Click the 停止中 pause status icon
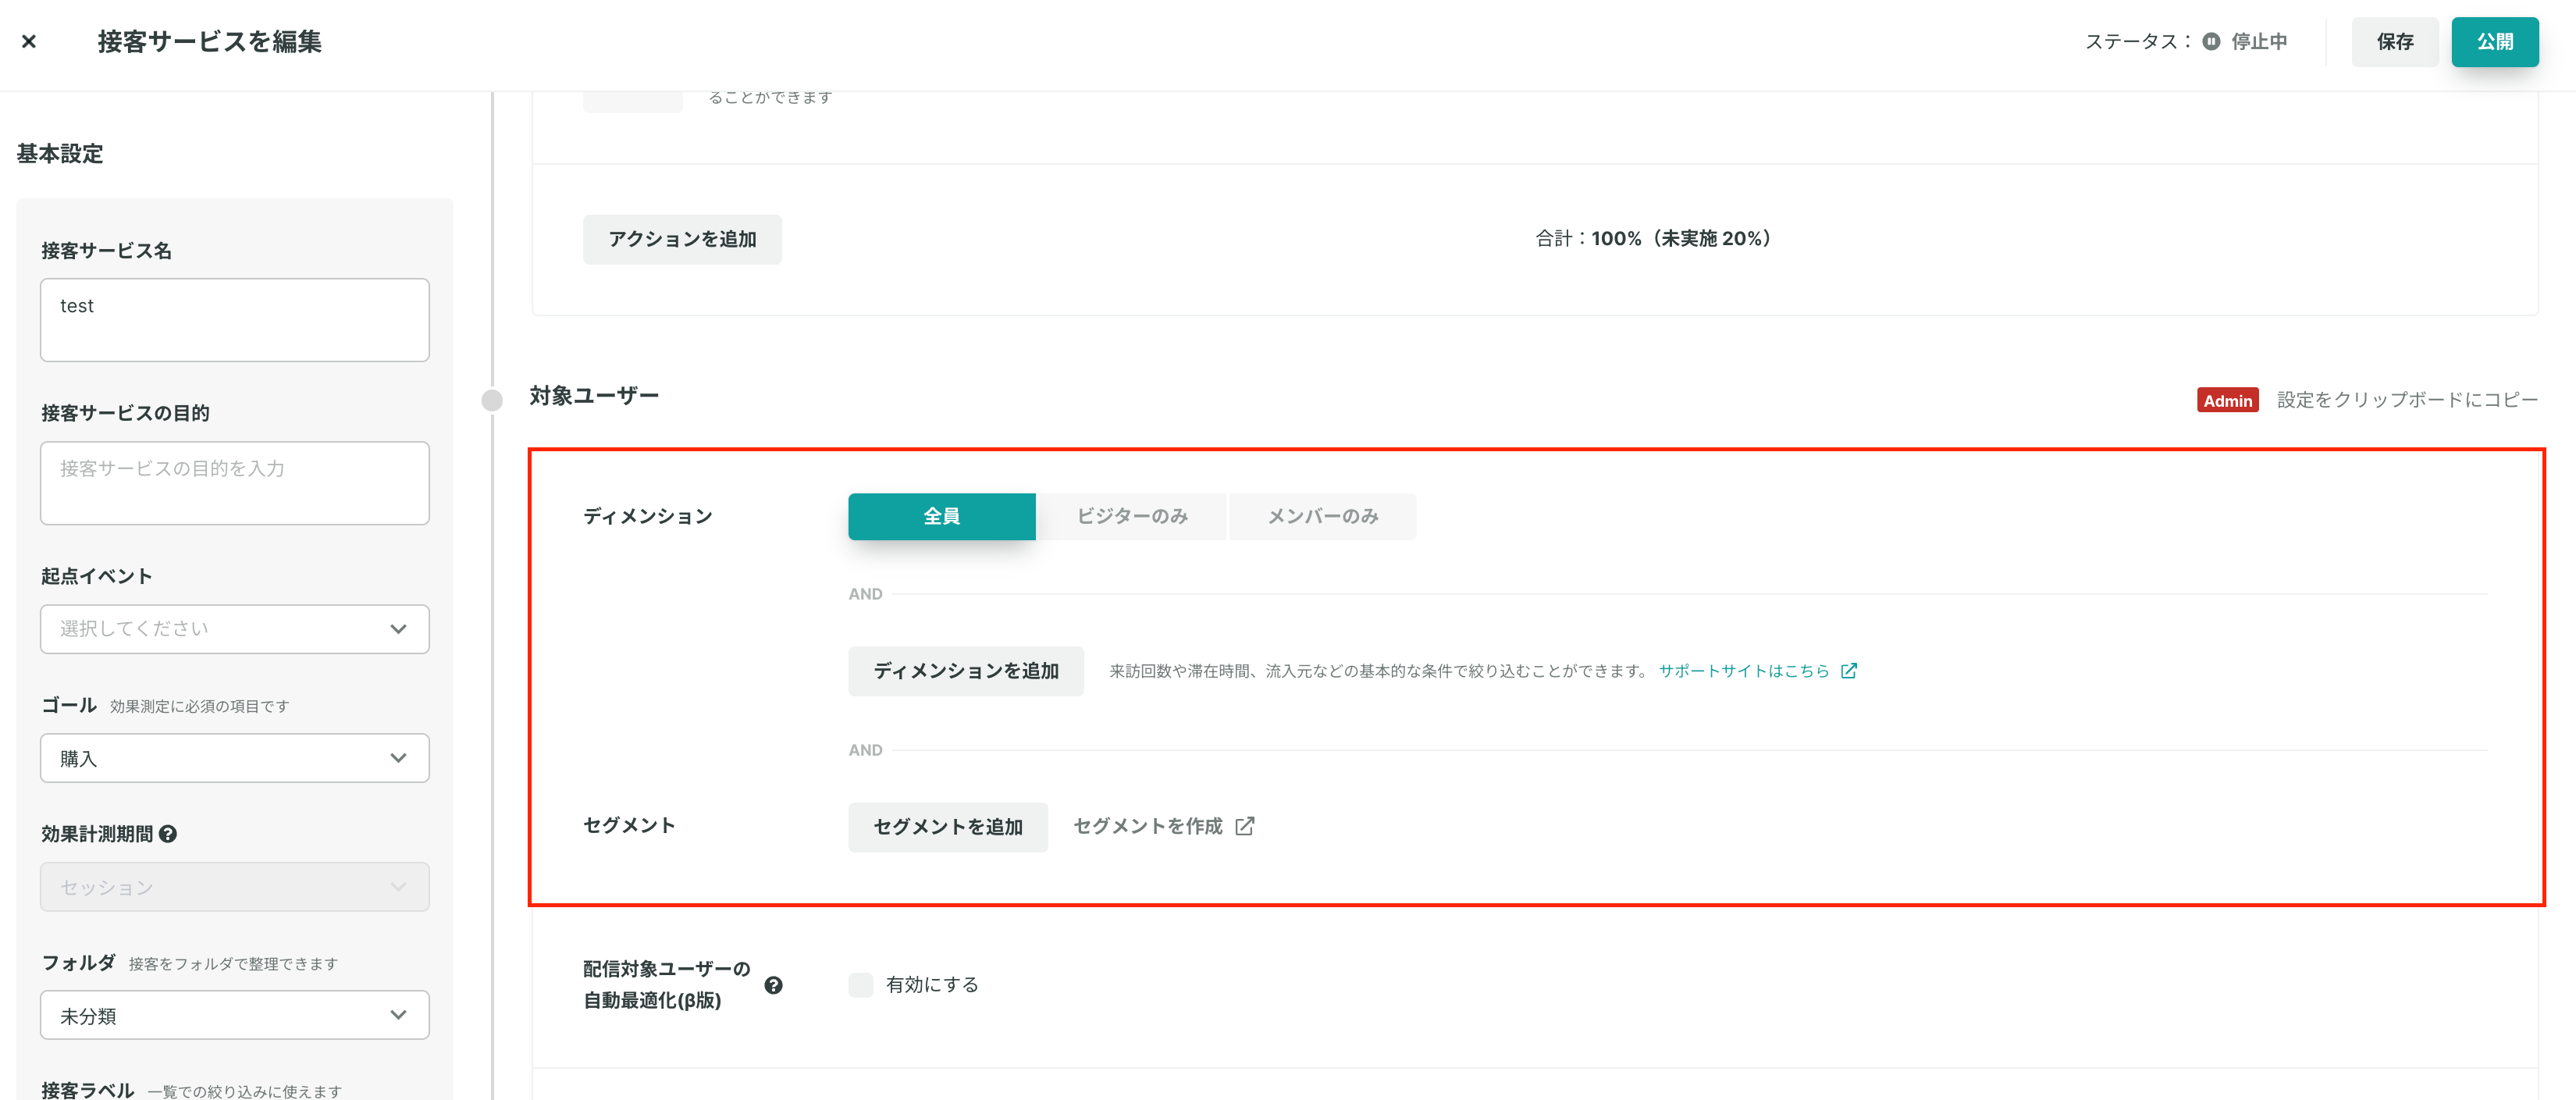This screenshot has height=1100, width=2576. click(x=2211, y=42)
